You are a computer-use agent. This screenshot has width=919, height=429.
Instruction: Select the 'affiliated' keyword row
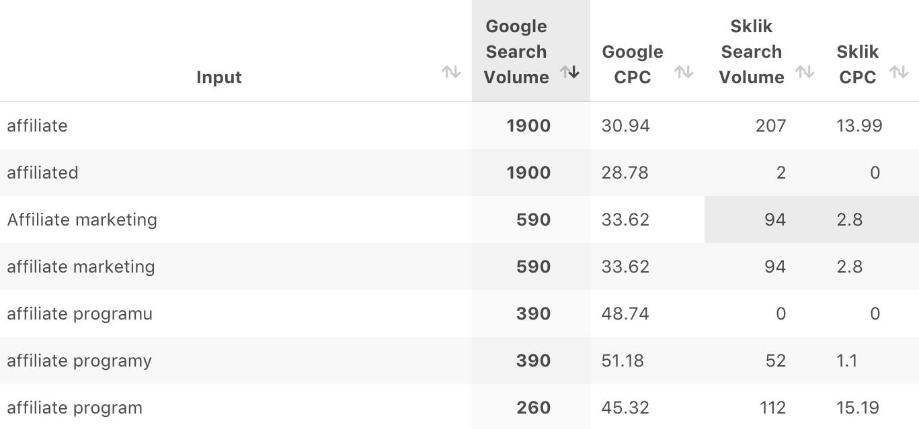point(459,173)
